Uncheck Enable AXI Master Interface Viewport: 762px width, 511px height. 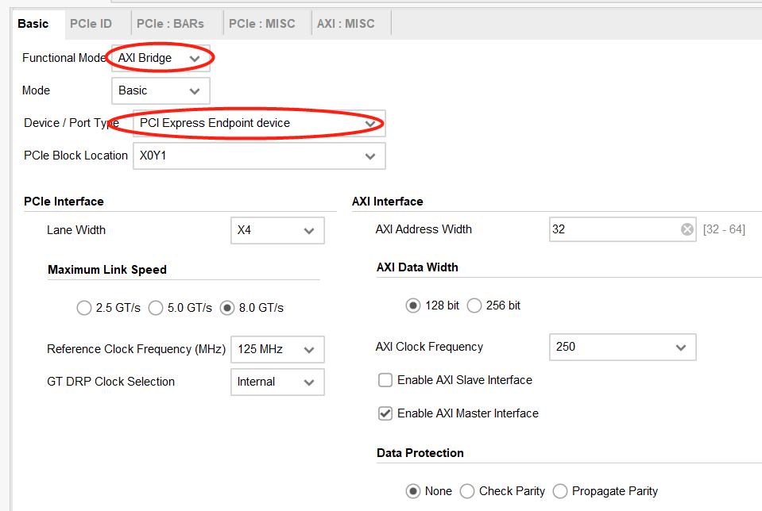[385, 413]
